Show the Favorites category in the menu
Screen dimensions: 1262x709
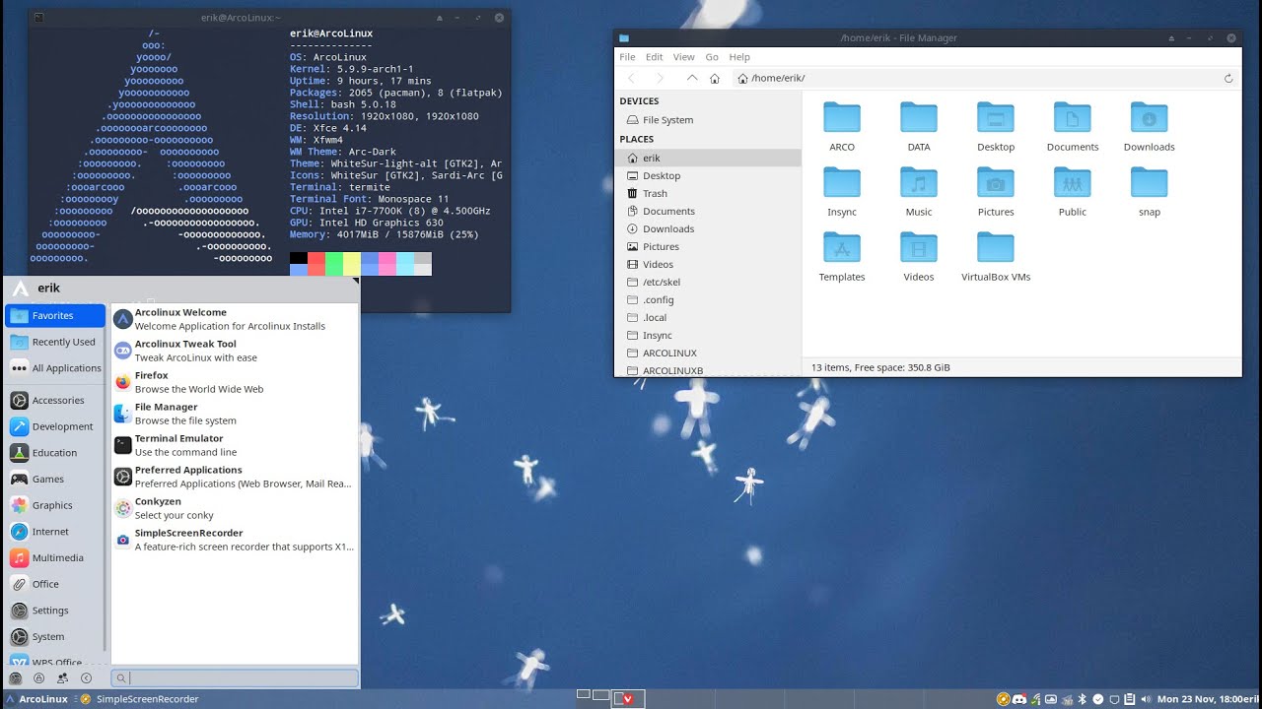tap(55, 315)
